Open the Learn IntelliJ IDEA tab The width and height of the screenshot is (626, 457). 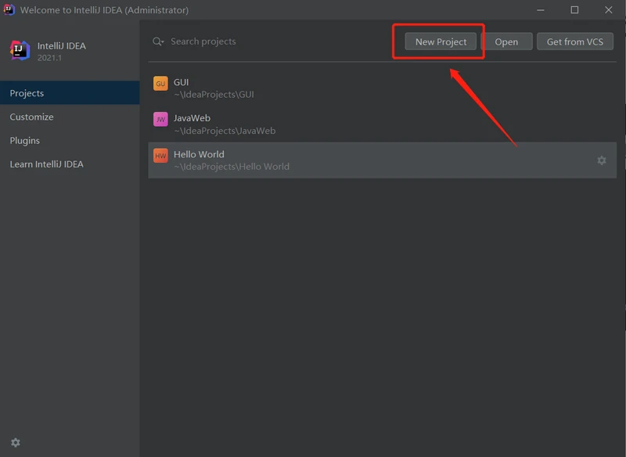pyautogui.click(x=46, y=164)
